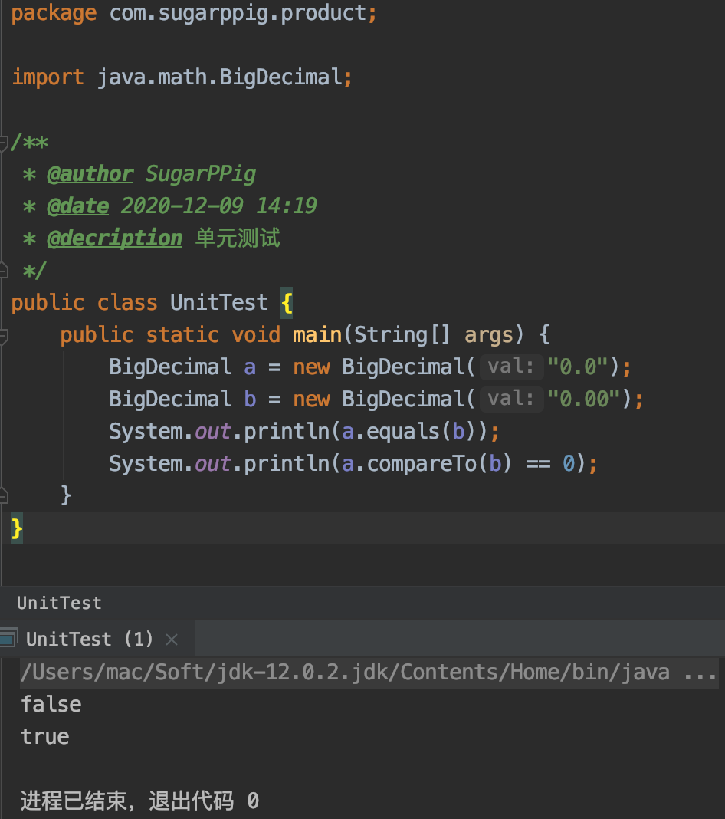Click the variable b in its declaration
This screenshot has height=819, width=725.
250,399
